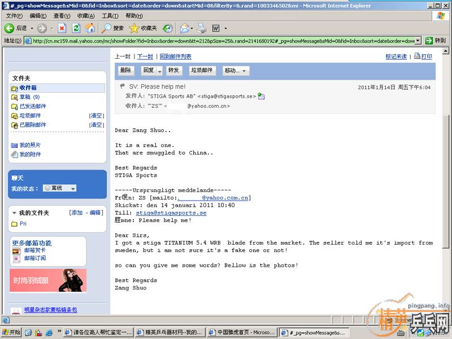Click the 添加 link in 我的文件夹
452x339 pixels.
[x=77, y=213]
